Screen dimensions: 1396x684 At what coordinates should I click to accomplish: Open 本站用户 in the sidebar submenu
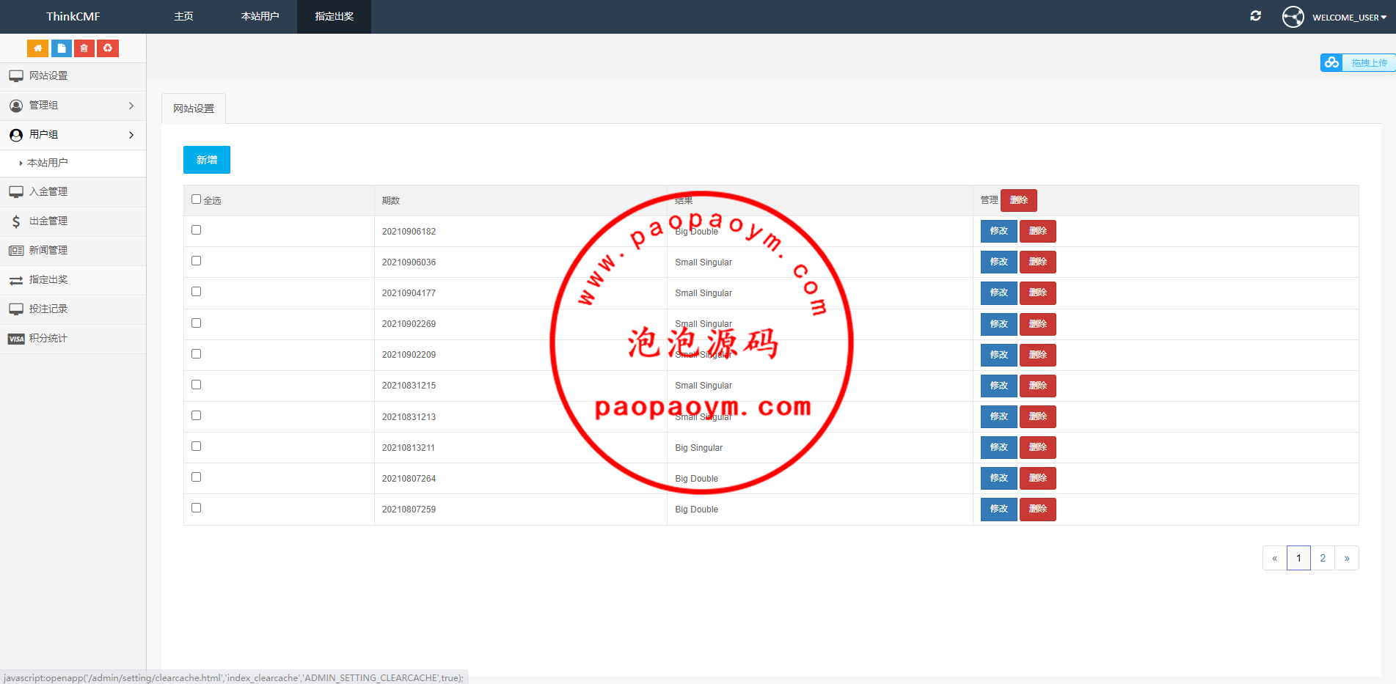pos(48,163)
